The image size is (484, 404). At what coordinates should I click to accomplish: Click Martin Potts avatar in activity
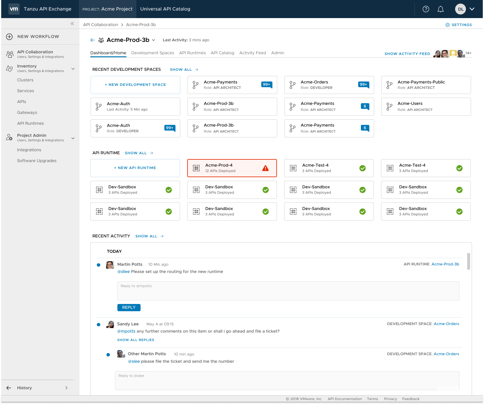(x=110, y=265)
